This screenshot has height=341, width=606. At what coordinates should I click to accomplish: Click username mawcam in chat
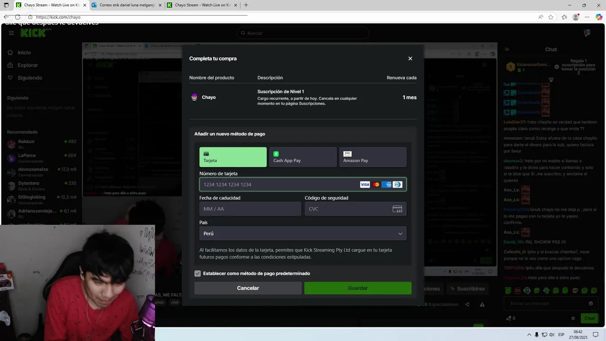[513, 138]
